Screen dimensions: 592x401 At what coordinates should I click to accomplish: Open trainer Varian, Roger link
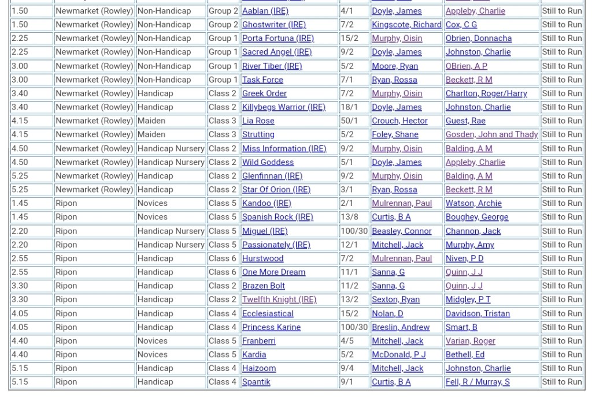[470, 341]
